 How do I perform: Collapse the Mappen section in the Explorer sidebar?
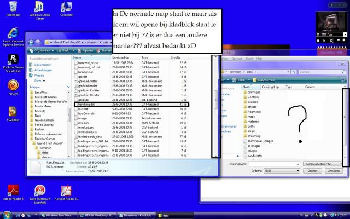pyautogui.click(x=68, y=87)
